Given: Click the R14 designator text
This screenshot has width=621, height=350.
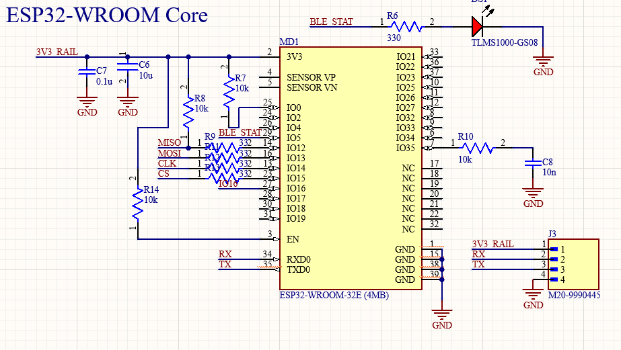Looking at the screenshot, I should [x=151, y=189].
